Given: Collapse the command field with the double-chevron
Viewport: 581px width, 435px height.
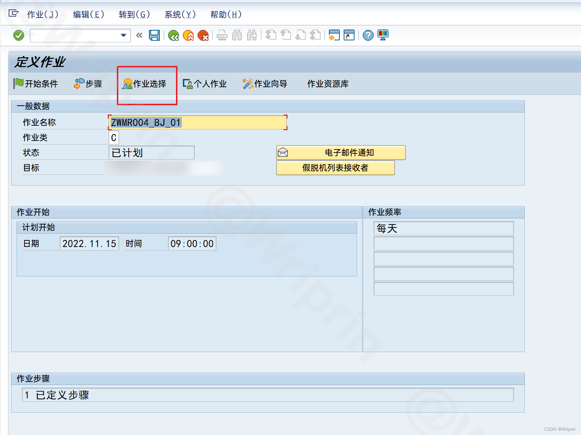Looking at the screenshot, I should click(139, 35).
